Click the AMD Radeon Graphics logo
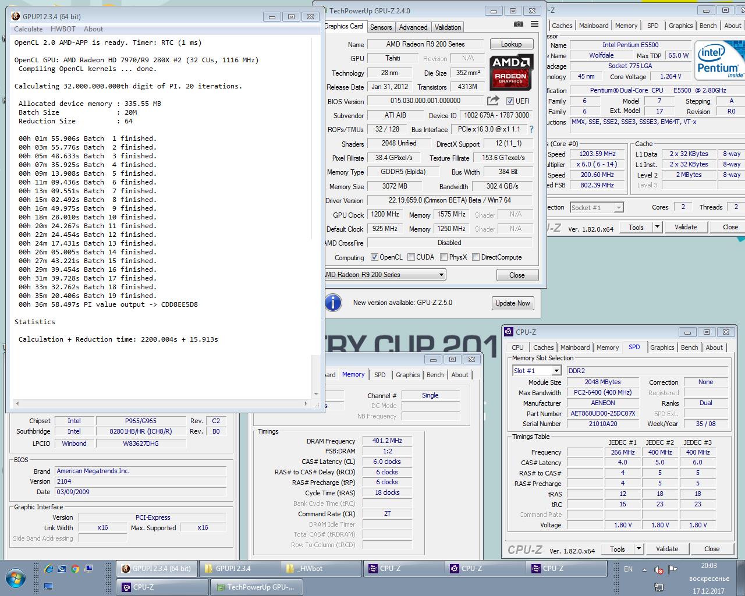Image resolution: width=745 pixels, height=596 pixels. (510, 72)
